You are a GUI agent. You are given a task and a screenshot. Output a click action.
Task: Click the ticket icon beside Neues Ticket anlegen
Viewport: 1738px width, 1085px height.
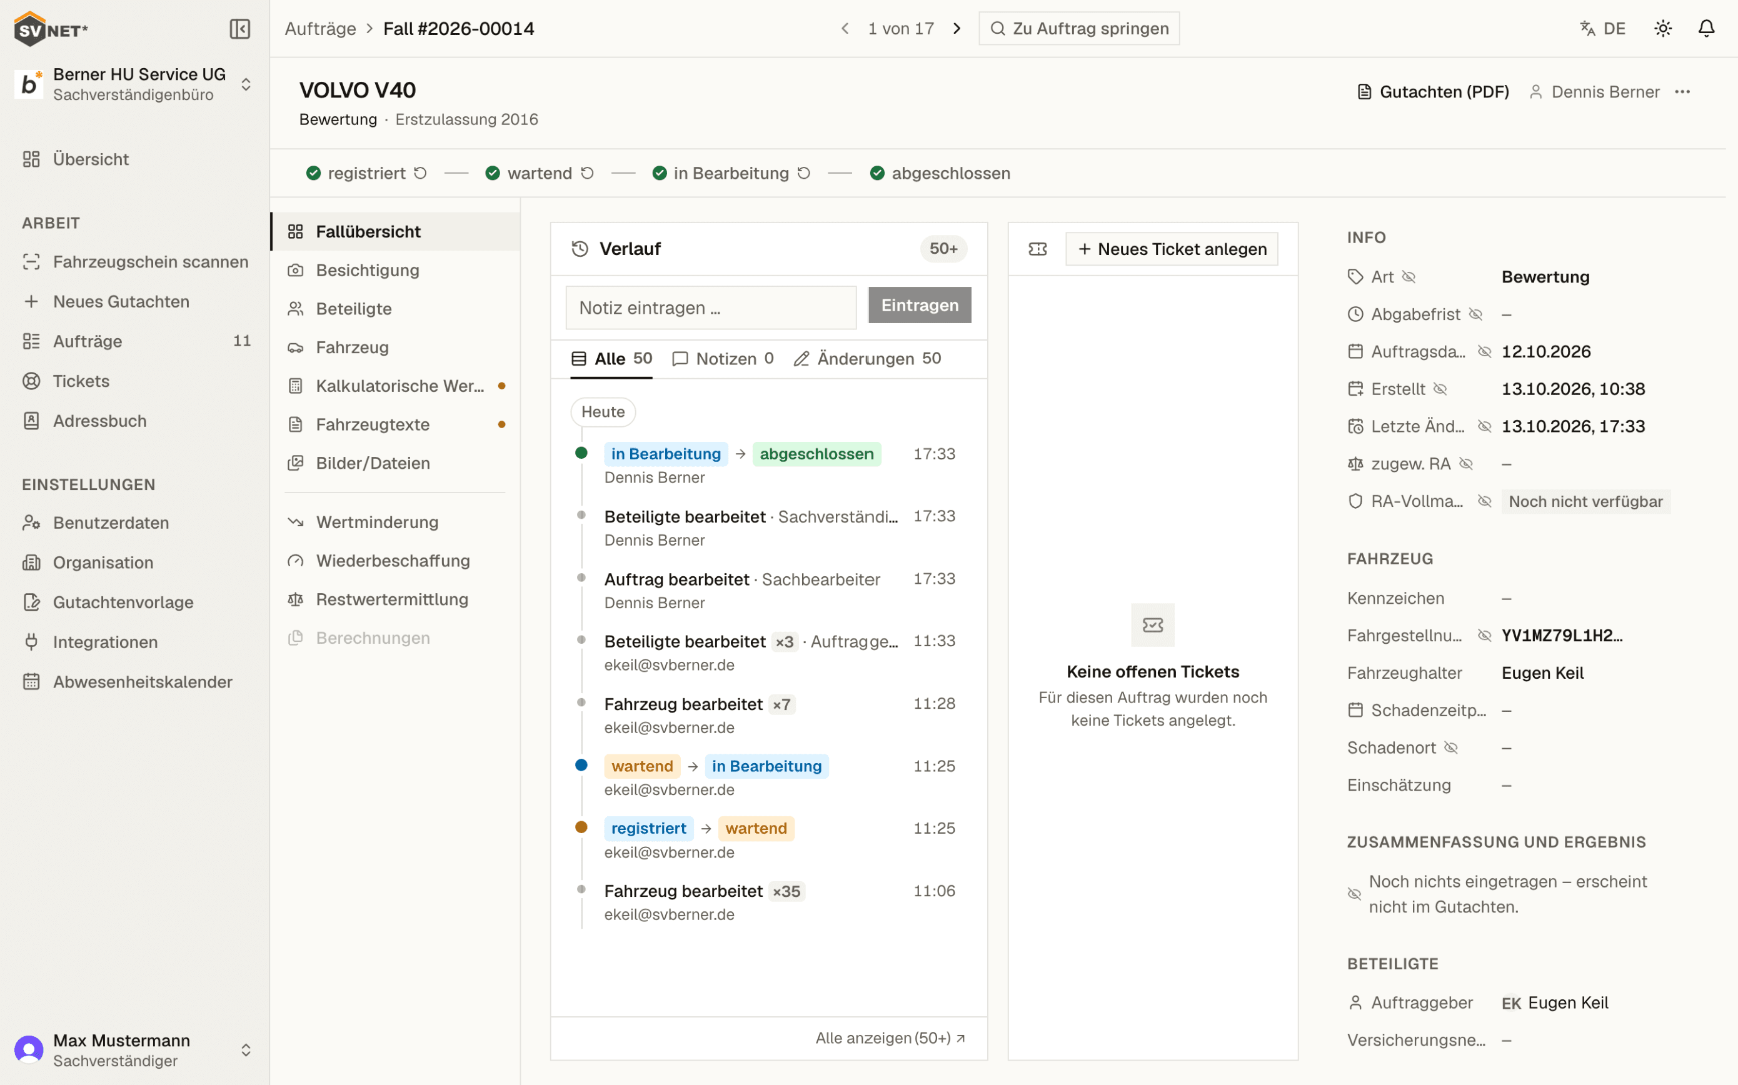[1038, 249]
